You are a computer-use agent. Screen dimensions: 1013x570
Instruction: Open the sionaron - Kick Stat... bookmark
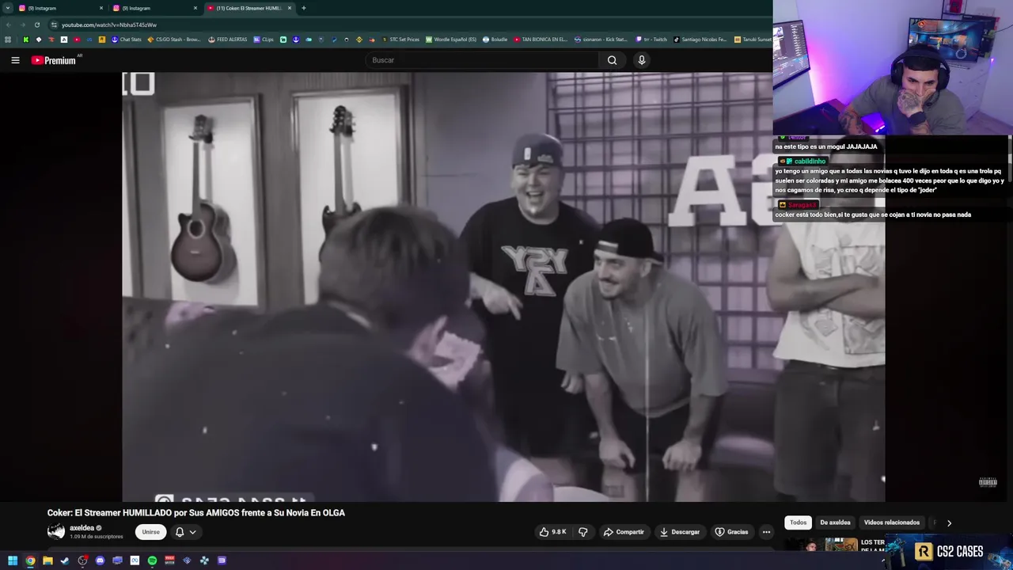(601, 40)
